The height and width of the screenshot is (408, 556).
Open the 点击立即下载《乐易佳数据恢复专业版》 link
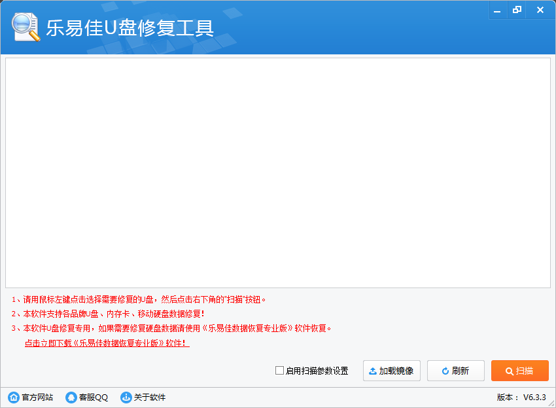(107, 343)
